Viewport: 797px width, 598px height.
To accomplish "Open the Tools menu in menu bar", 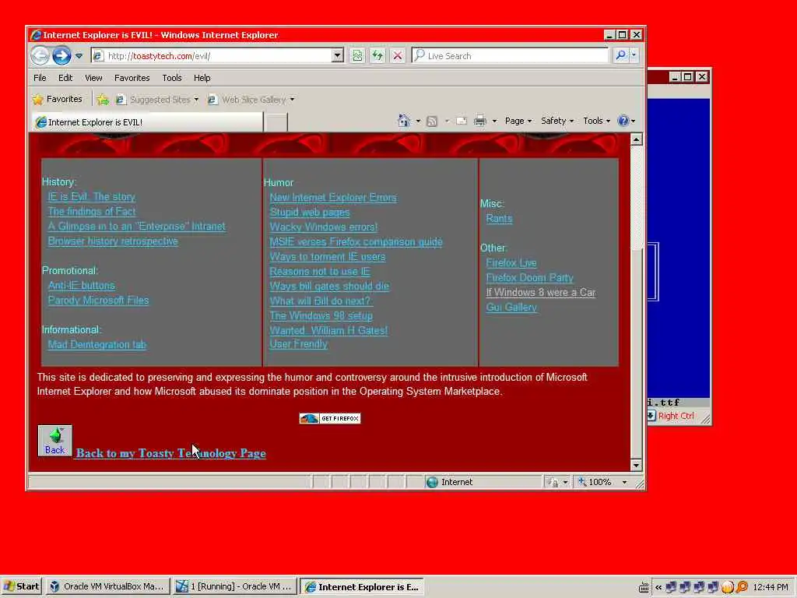I will 172,78.
